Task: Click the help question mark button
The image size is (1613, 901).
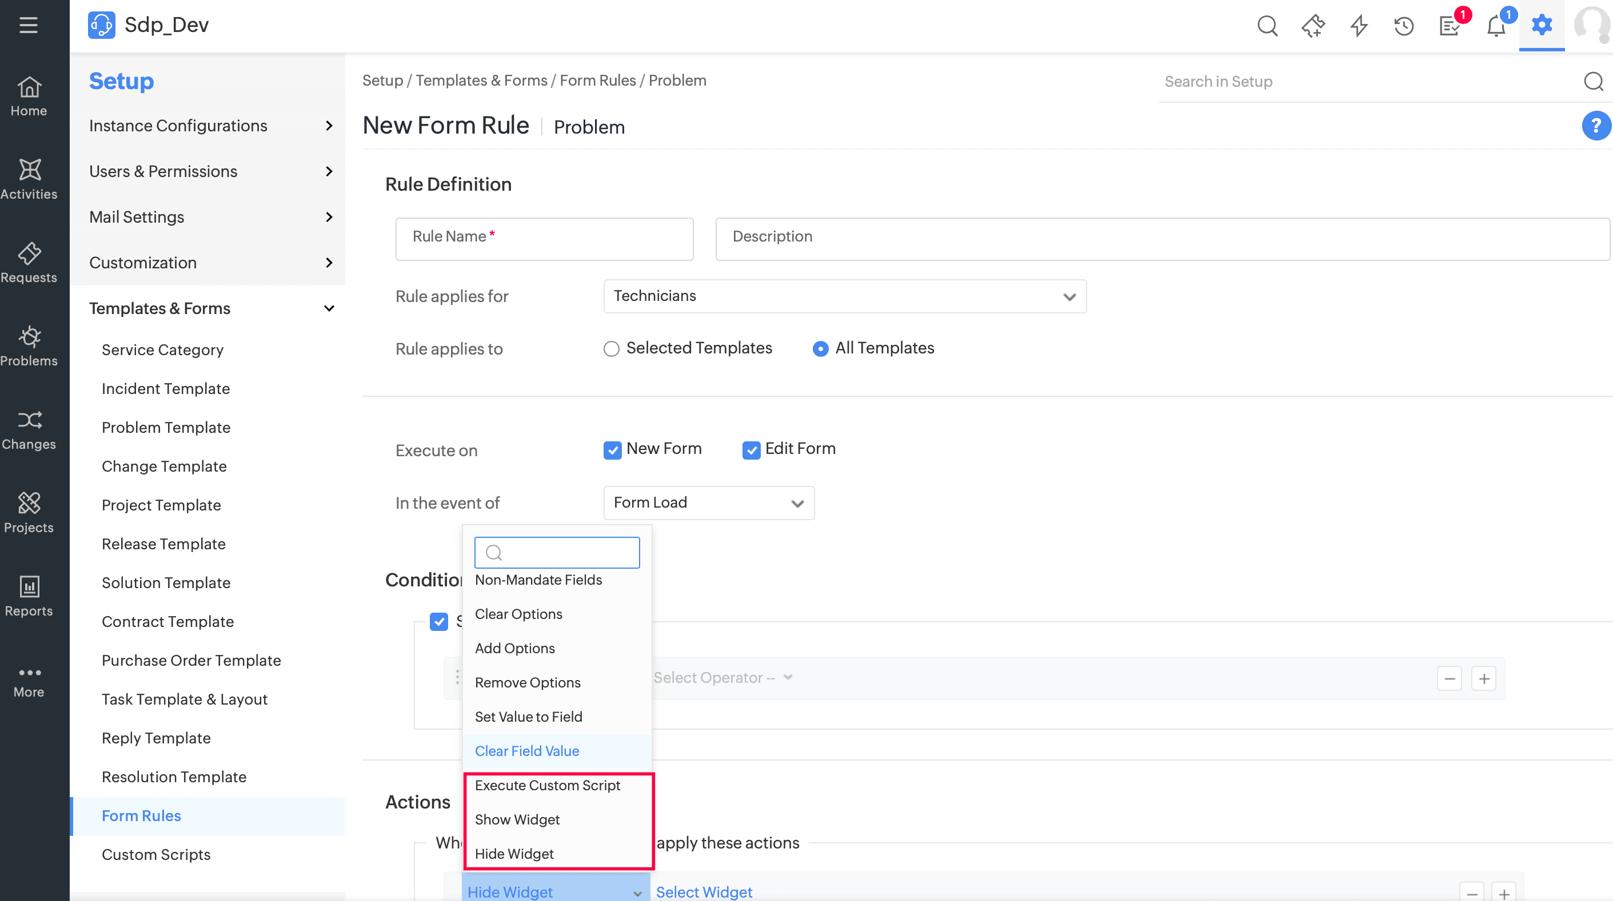Action: pos(1595,126)
